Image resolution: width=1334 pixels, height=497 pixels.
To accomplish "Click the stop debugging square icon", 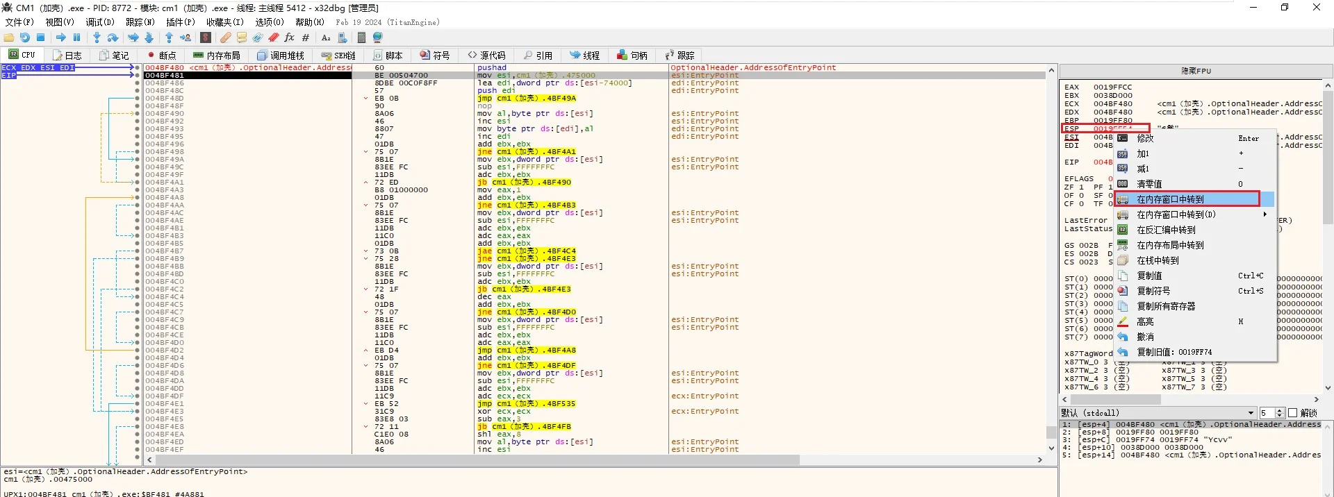I will click(x=41, y=37).
